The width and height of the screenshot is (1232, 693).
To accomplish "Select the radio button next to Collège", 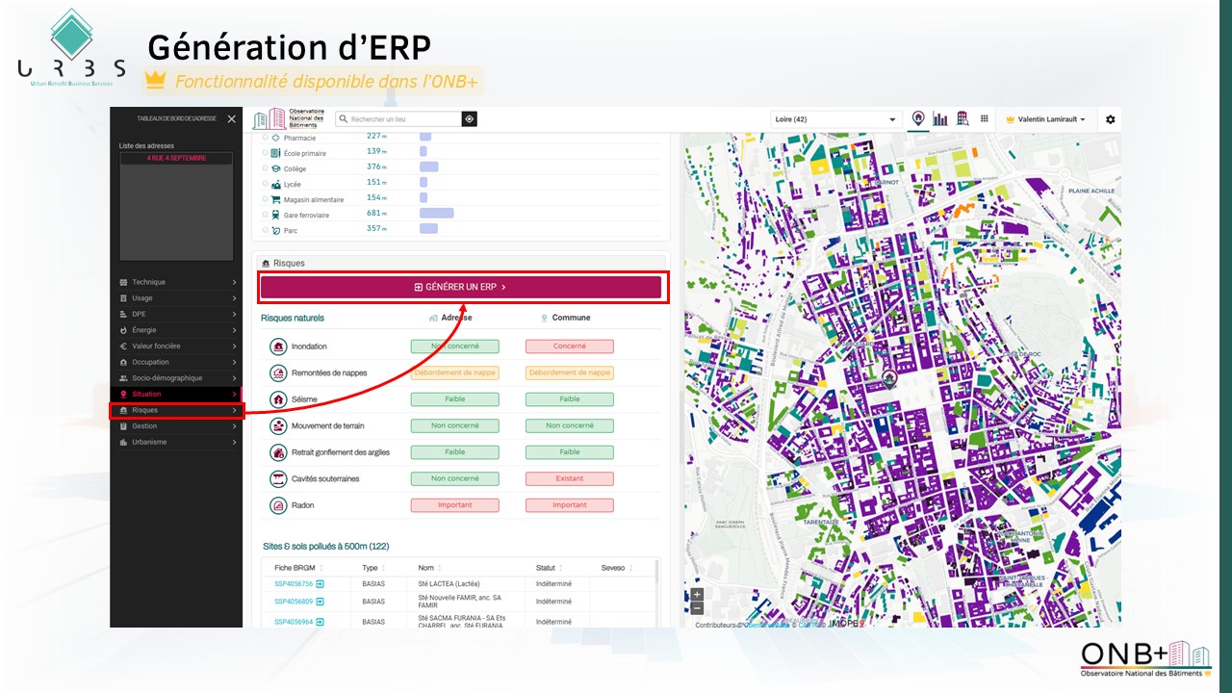I will pos(265,168).
